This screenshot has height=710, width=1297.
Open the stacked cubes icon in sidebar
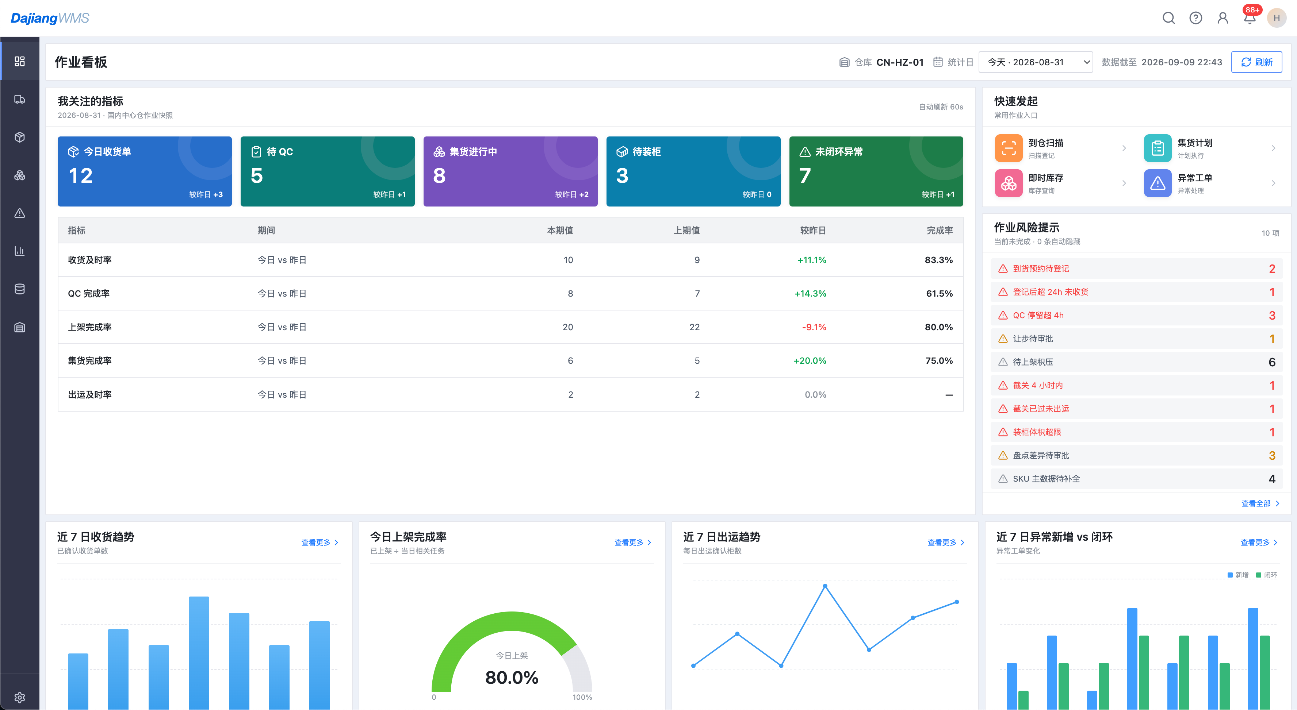[x=20, y=175]
